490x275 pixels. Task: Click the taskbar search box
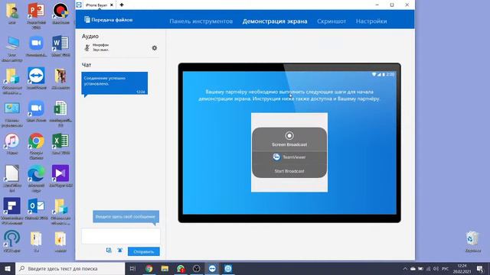coord(70,268)
